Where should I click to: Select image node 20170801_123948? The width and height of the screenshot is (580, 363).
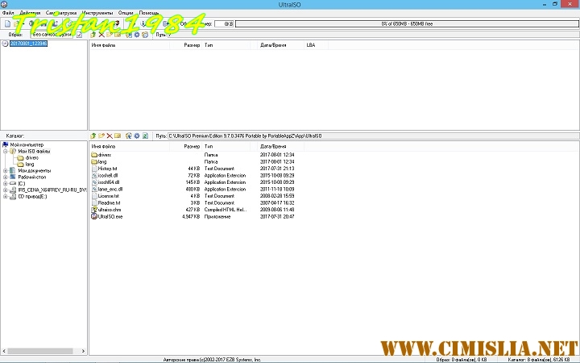(x=28, y=44)
